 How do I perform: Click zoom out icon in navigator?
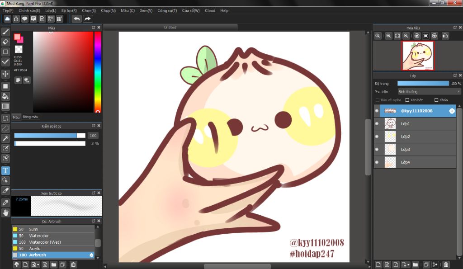pos(406,36)
